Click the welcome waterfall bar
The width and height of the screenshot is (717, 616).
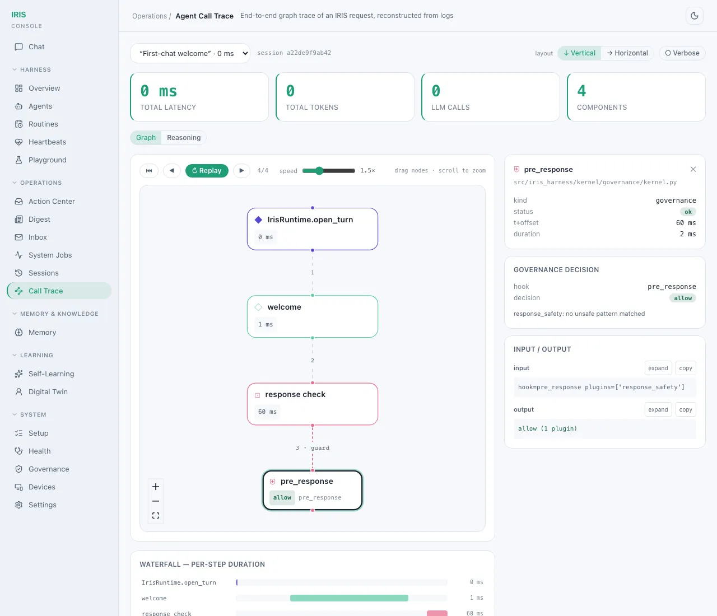point(349,598)
